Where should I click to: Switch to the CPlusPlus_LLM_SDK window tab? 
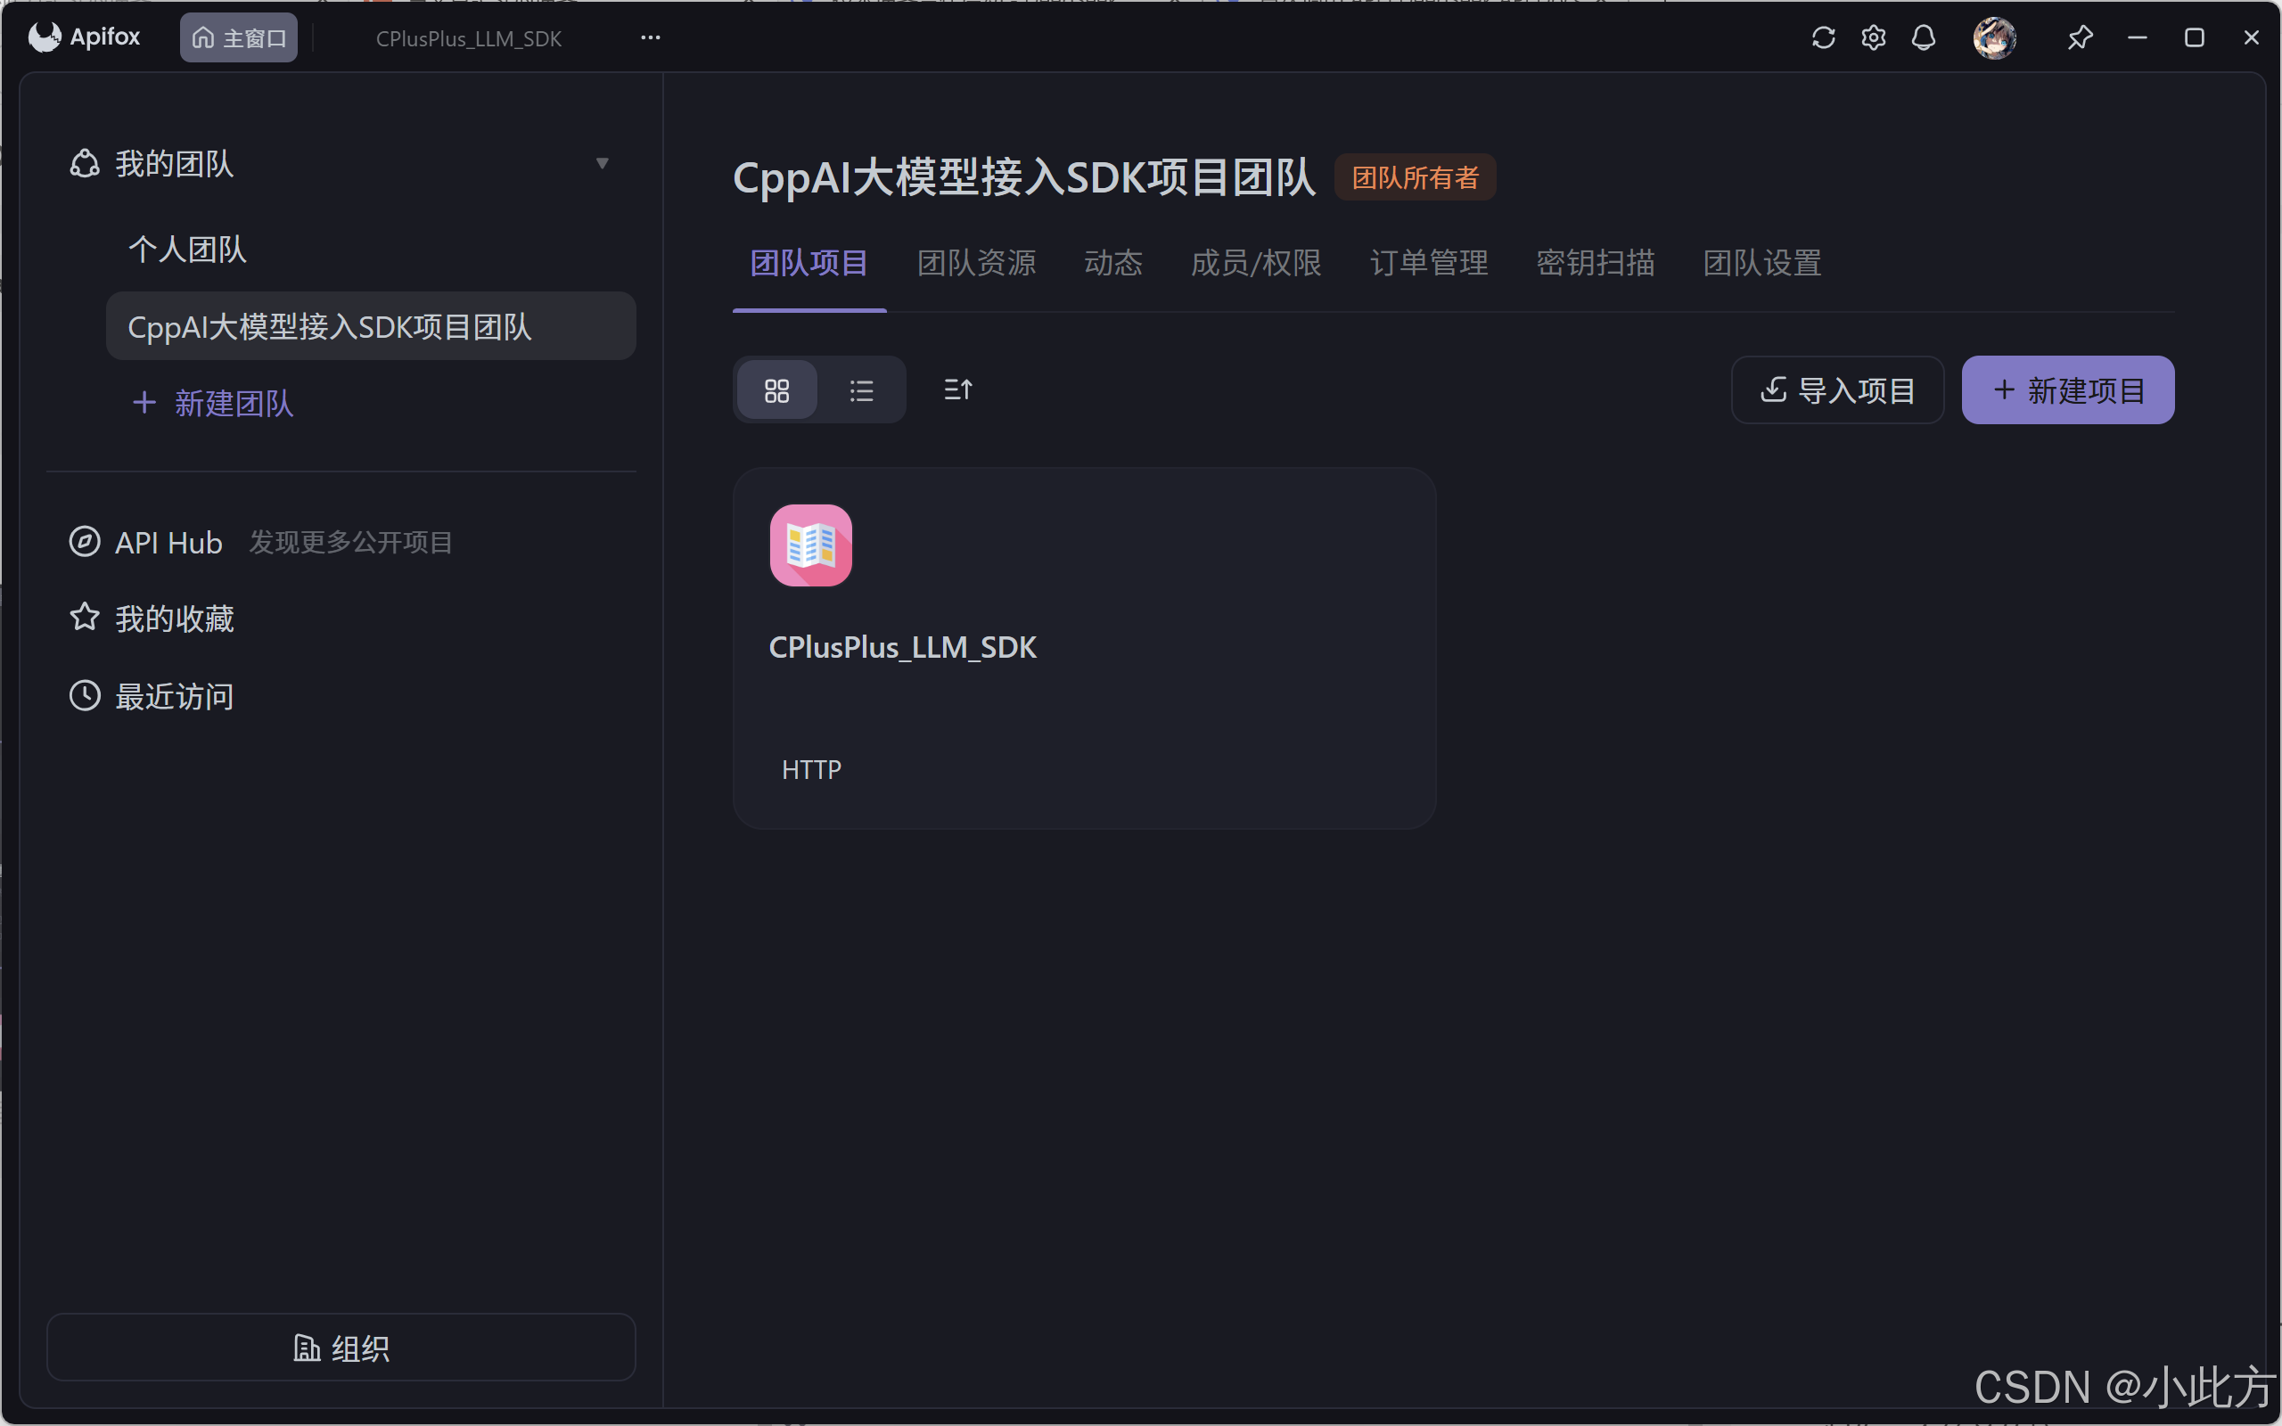coord(469,38)
